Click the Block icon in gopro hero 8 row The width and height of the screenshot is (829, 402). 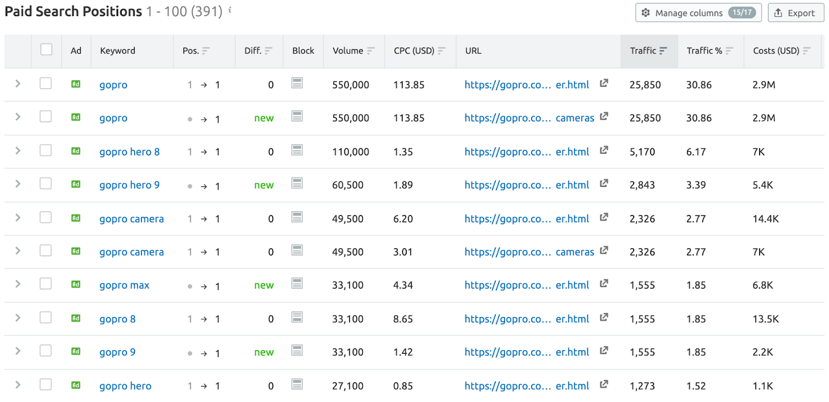tap(297, 150)
